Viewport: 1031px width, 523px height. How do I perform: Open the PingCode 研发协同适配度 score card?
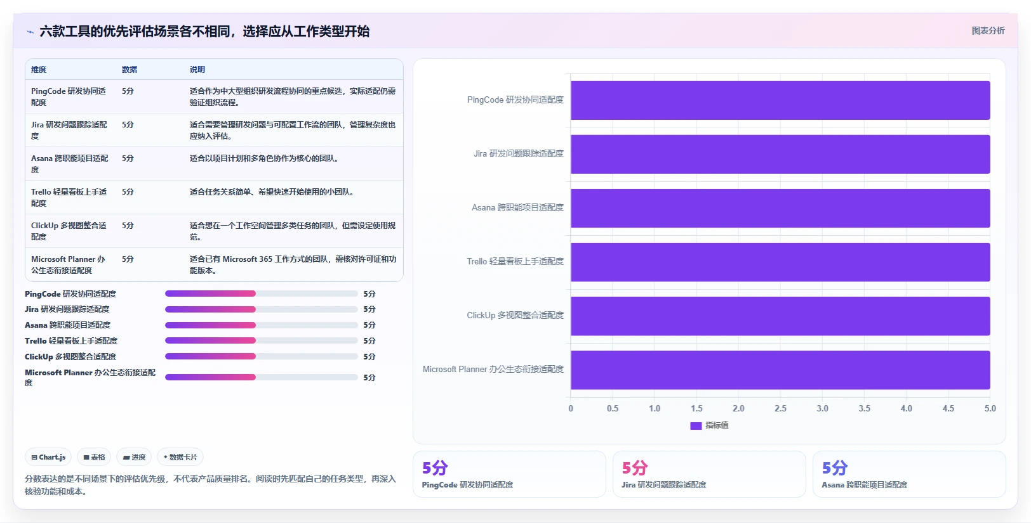coord(509,474)
